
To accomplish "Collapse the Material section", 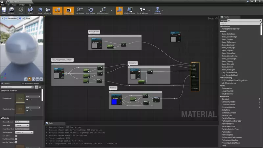I will tap(1, 118).
